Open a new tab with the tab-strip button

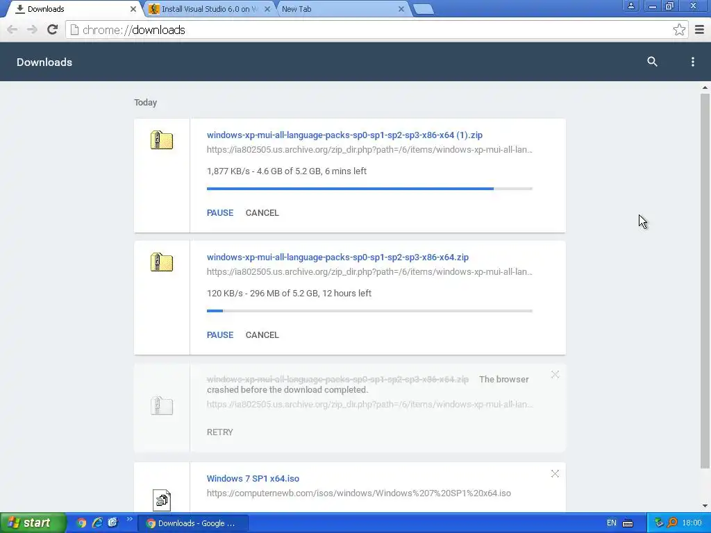tap(424, 9)
